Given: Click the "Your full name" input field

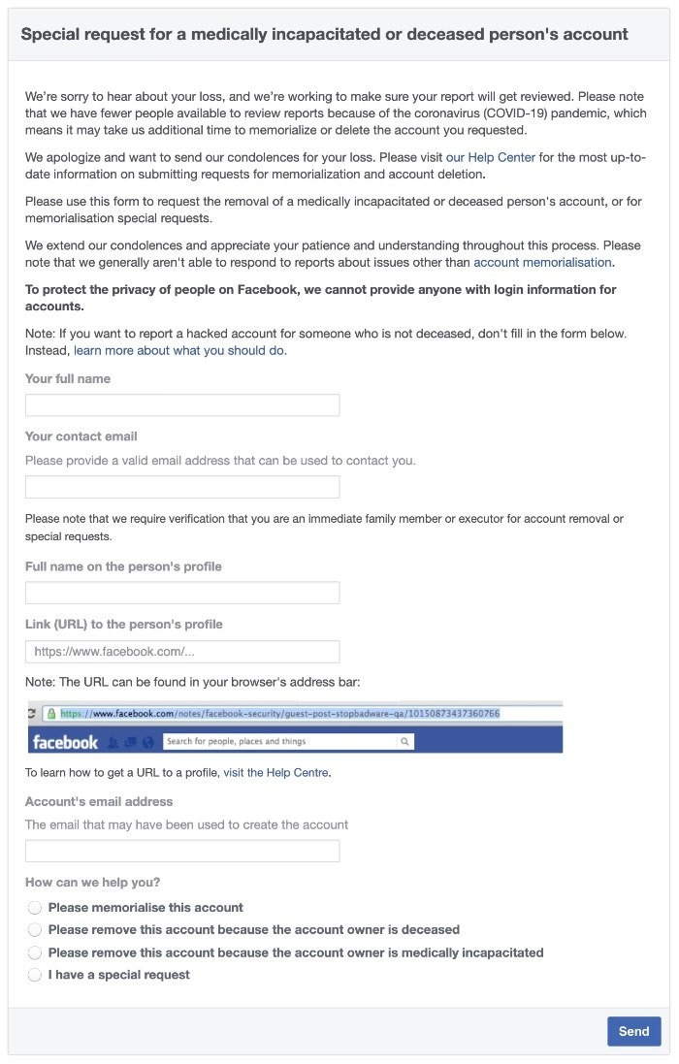Looking at the screenshot, I should tap(182, 404).
